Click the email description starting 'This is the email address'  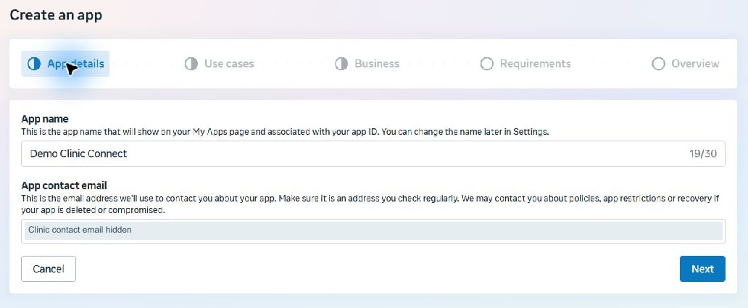370,204
